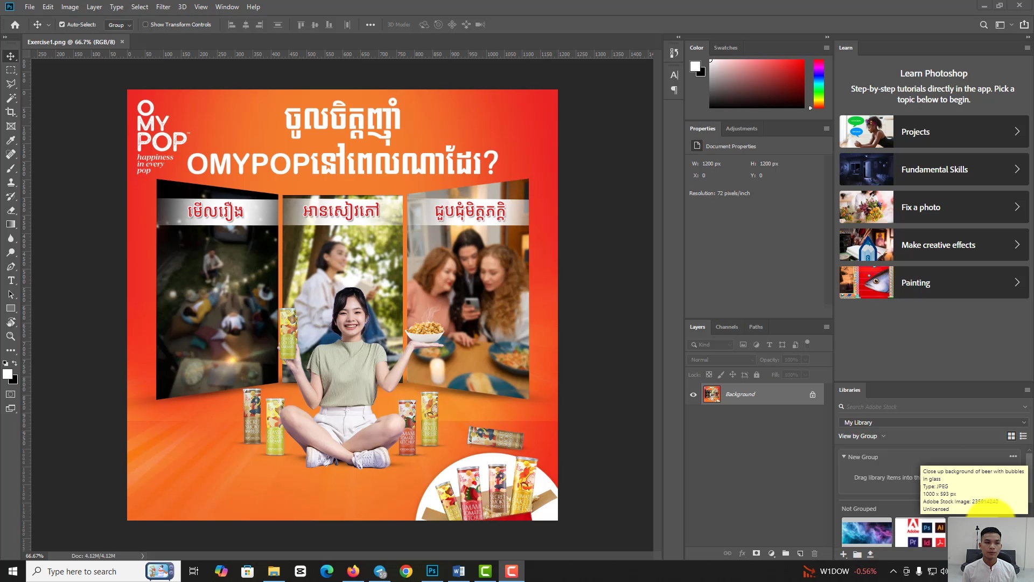Screen dimensions: 1034x582
Task: Select the Gradient tool
Action: (x=11, y=224)
